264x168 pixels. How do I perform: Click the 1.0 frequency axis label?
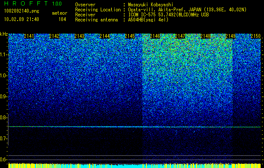(4, 76)
